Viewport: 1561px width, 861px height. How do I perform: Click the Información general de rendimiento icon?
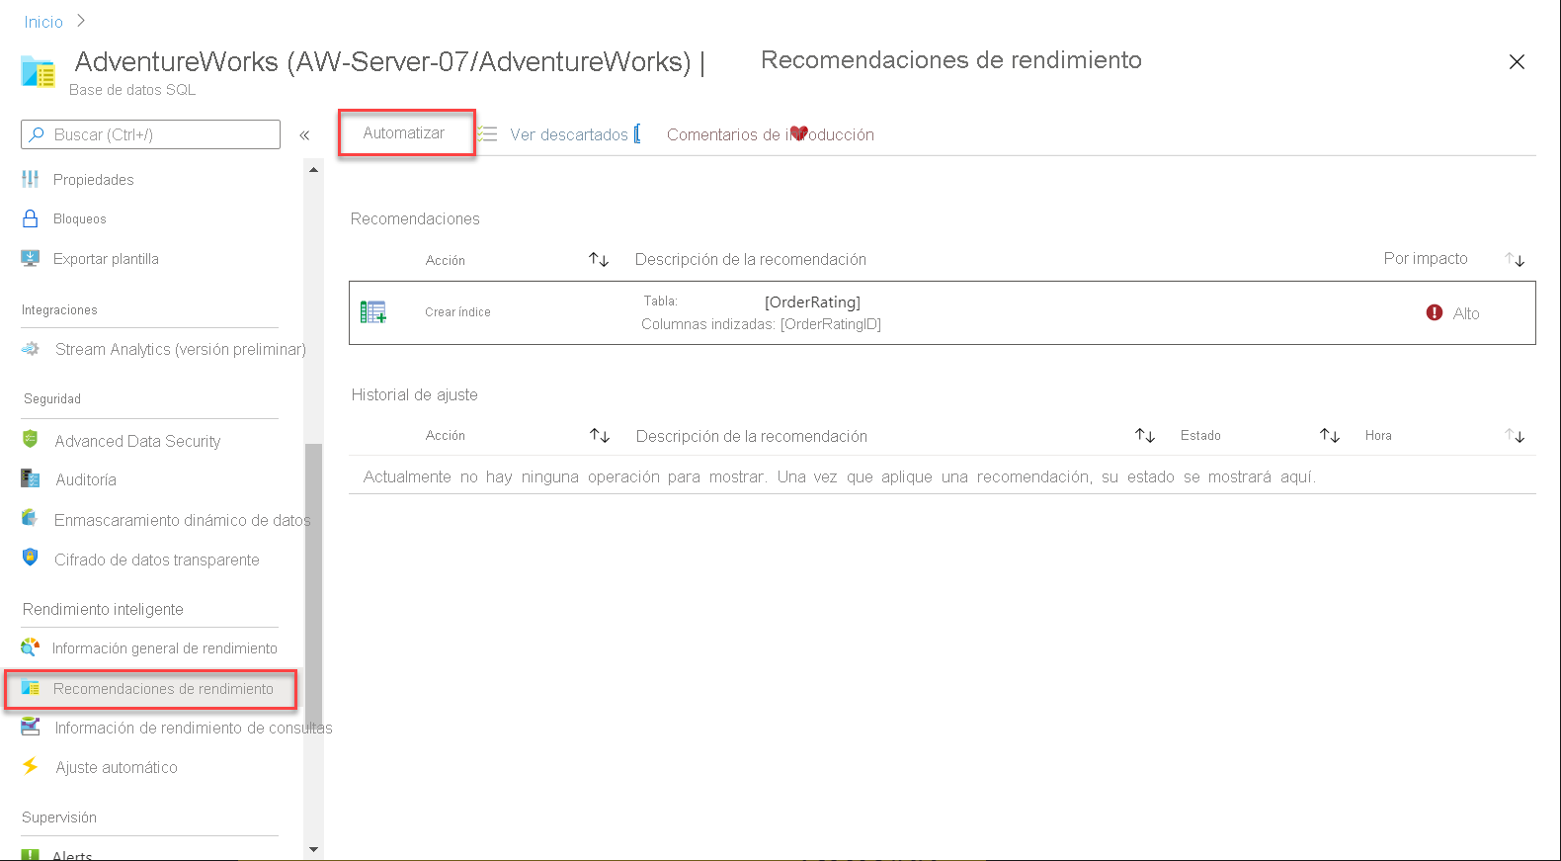(31, 647)
